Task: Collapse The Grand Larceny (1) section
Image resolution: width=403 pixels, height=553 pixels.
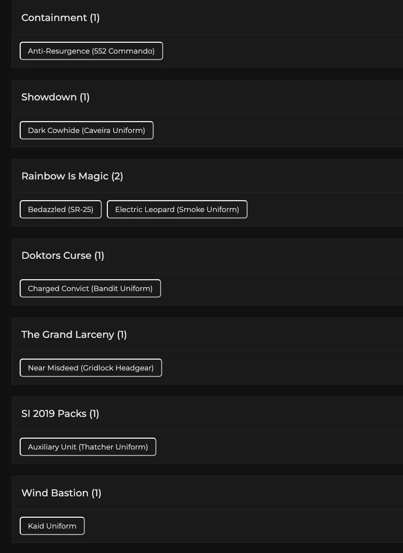Action: click(74, 335)
